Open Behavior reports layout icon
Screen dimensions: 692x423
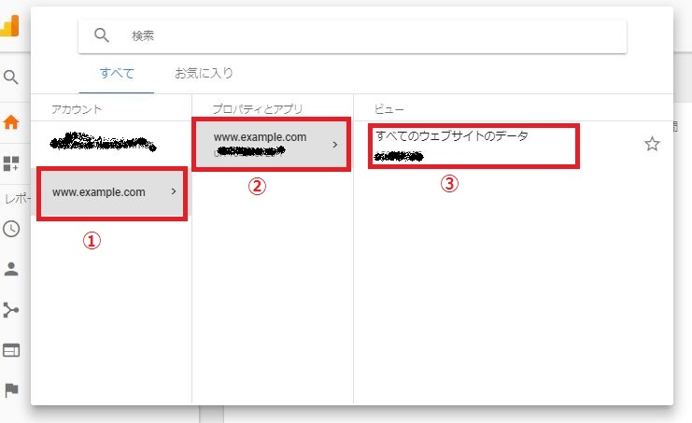(11, 351)
